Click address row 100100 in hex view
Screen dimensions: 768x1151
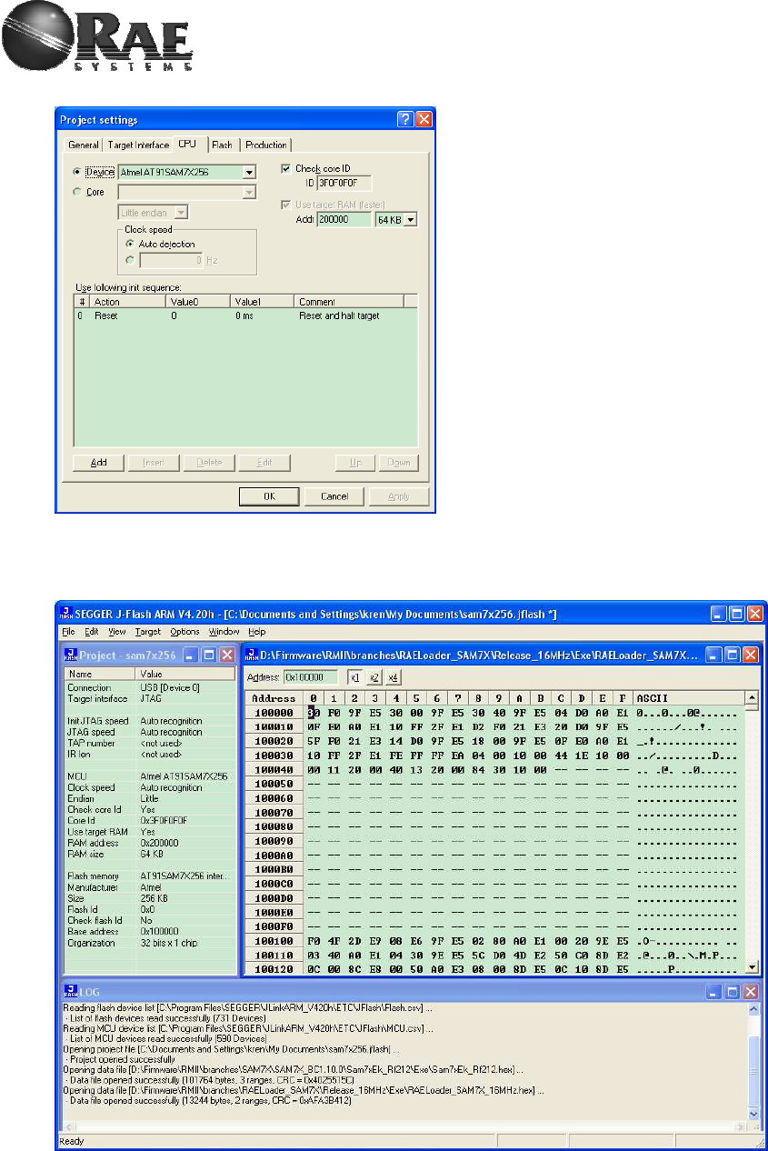[x=274, y=941]
